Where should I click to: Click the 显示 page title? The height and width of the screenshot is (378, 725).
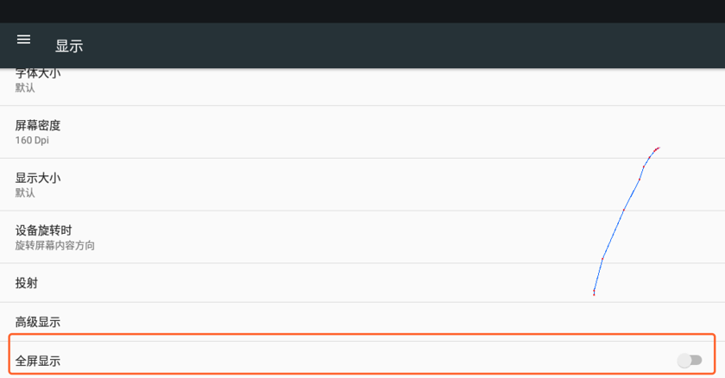point(69,47)
